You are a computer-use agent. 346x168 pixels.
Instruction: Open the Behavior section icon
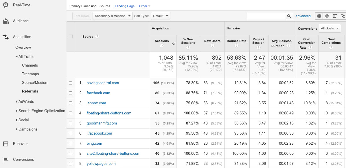[5, 144]
